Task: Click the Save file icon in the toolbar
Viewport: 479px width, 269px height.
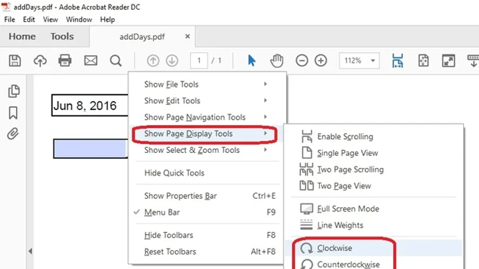Action: [x=15, y=61]
